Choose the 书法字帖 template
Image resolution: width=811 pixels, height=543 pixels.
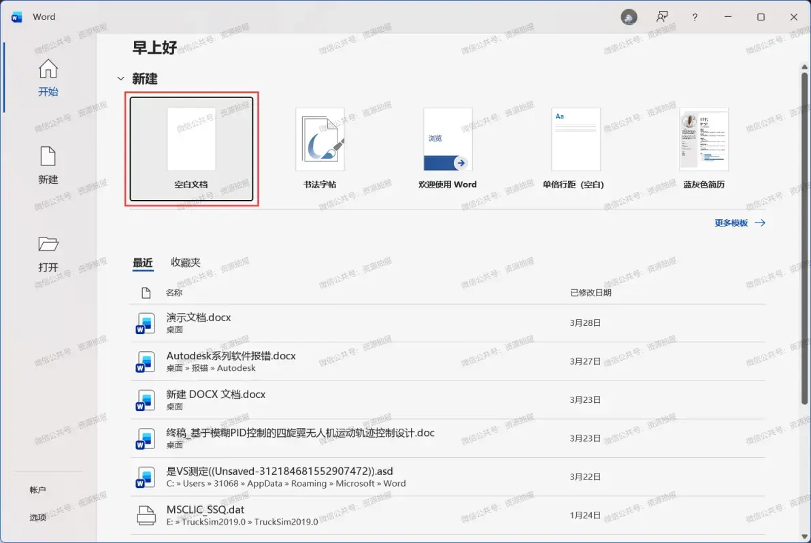click(x=320, y=149)
